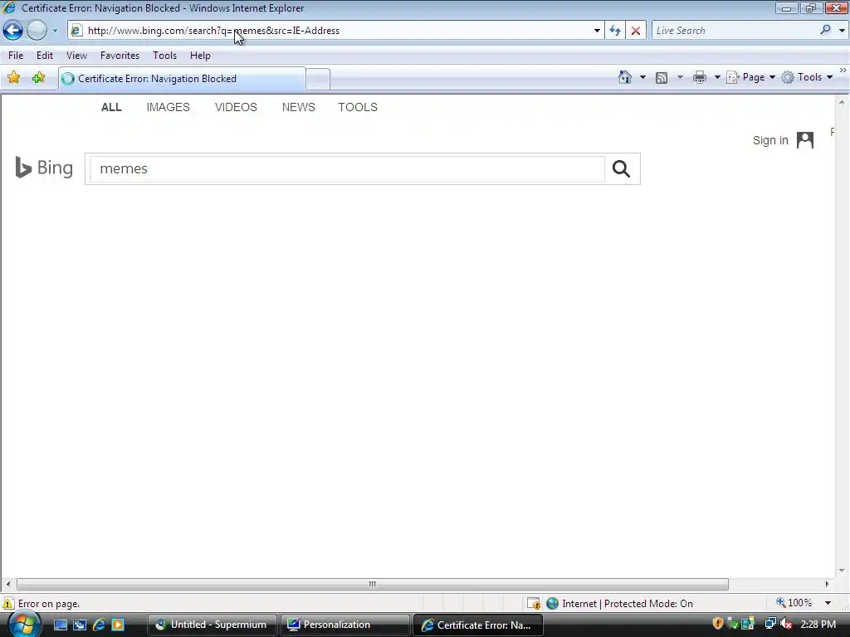Click the Print icon
Viewport: 850px width, 637px height.
coord(700,77)
